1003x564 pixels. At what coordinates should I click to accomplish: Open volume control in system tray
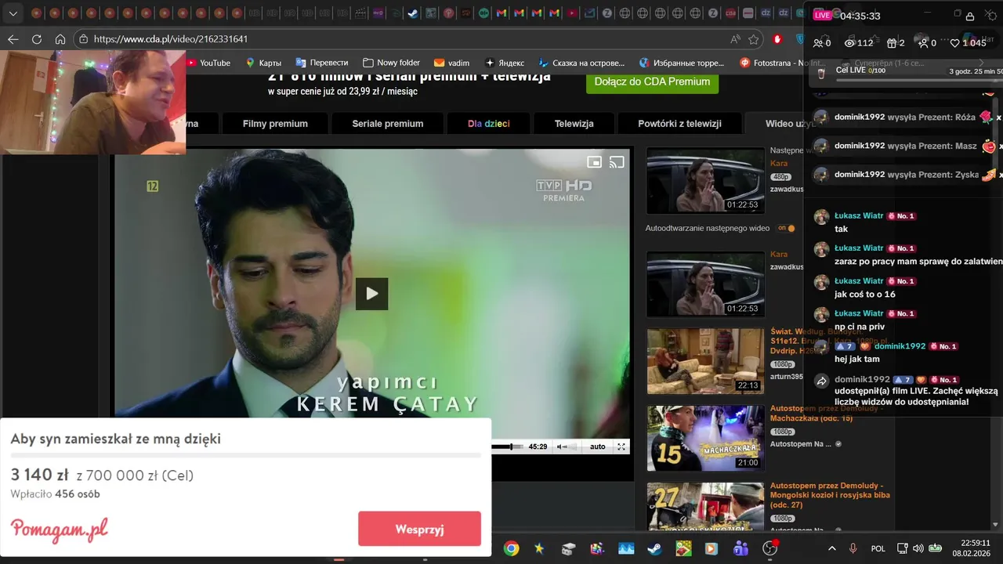918,548
